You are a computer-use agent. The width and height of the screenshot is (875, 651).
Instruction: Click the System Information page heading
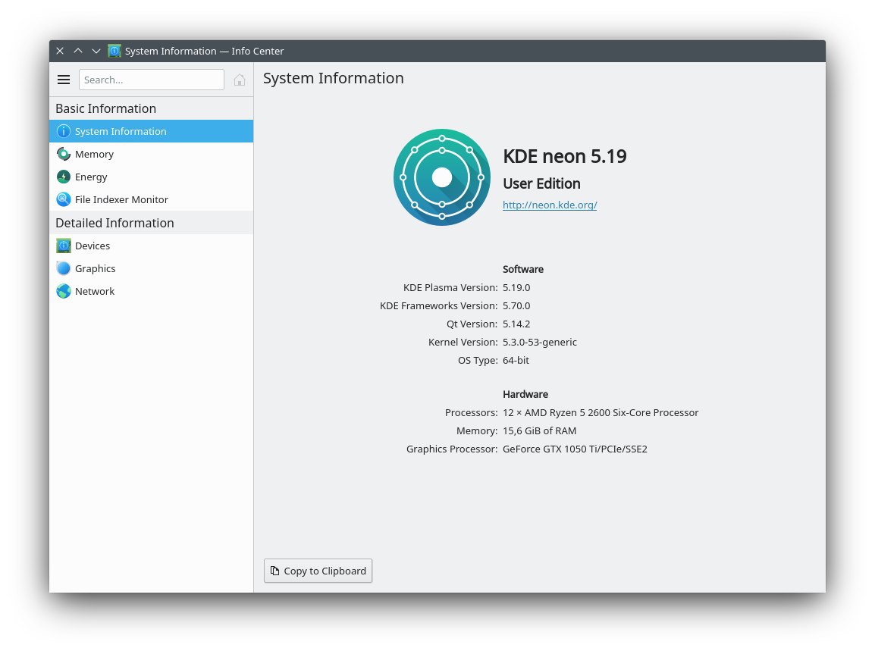click(333, 78)
